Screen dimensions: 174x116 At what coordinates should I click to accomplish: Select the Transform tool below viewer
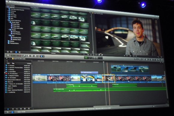96,55
